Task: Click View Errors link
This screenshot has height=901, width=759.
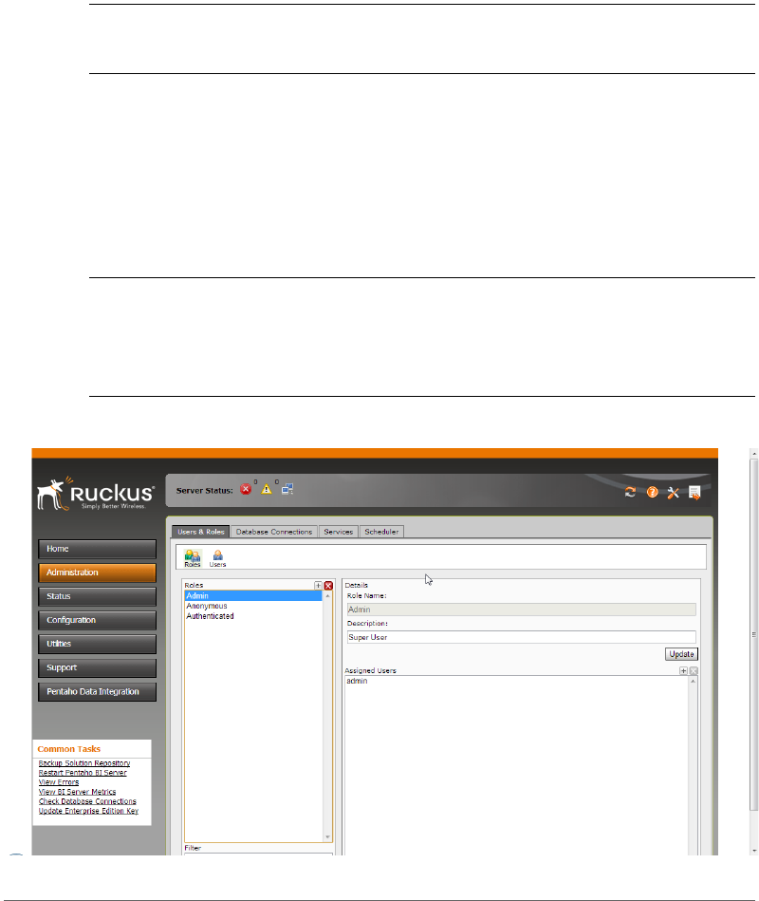Action: tap(59, 782)
